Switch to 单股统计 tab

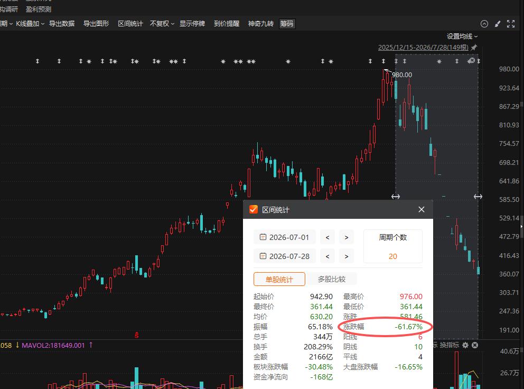279,279
